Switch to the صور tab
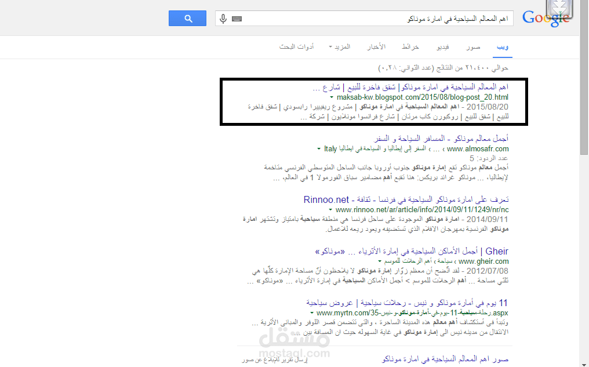The height and width of the screenshot is (367, 589). tap(473, 47)
